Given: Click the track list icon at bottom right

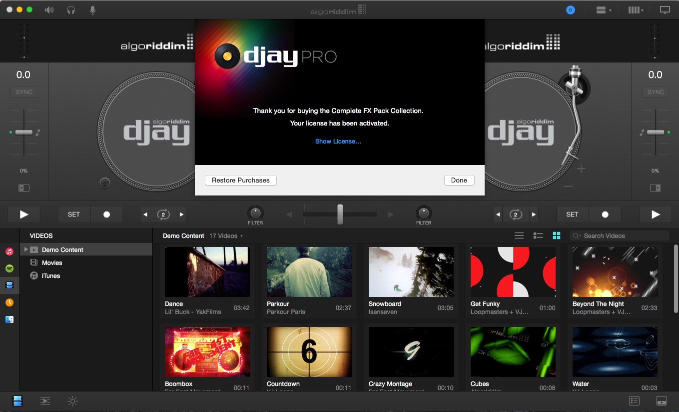Looking at the screenshot, I should point(634,400).
